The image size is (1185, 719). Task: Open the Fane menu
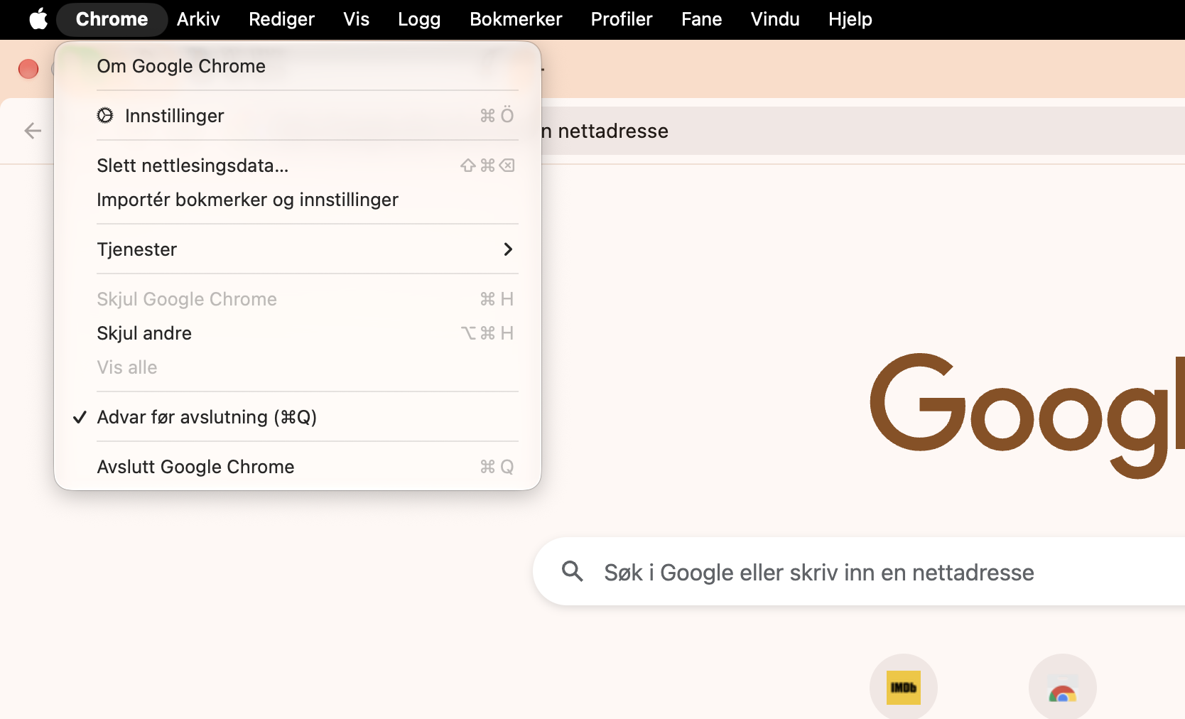(x=701, y=19)
